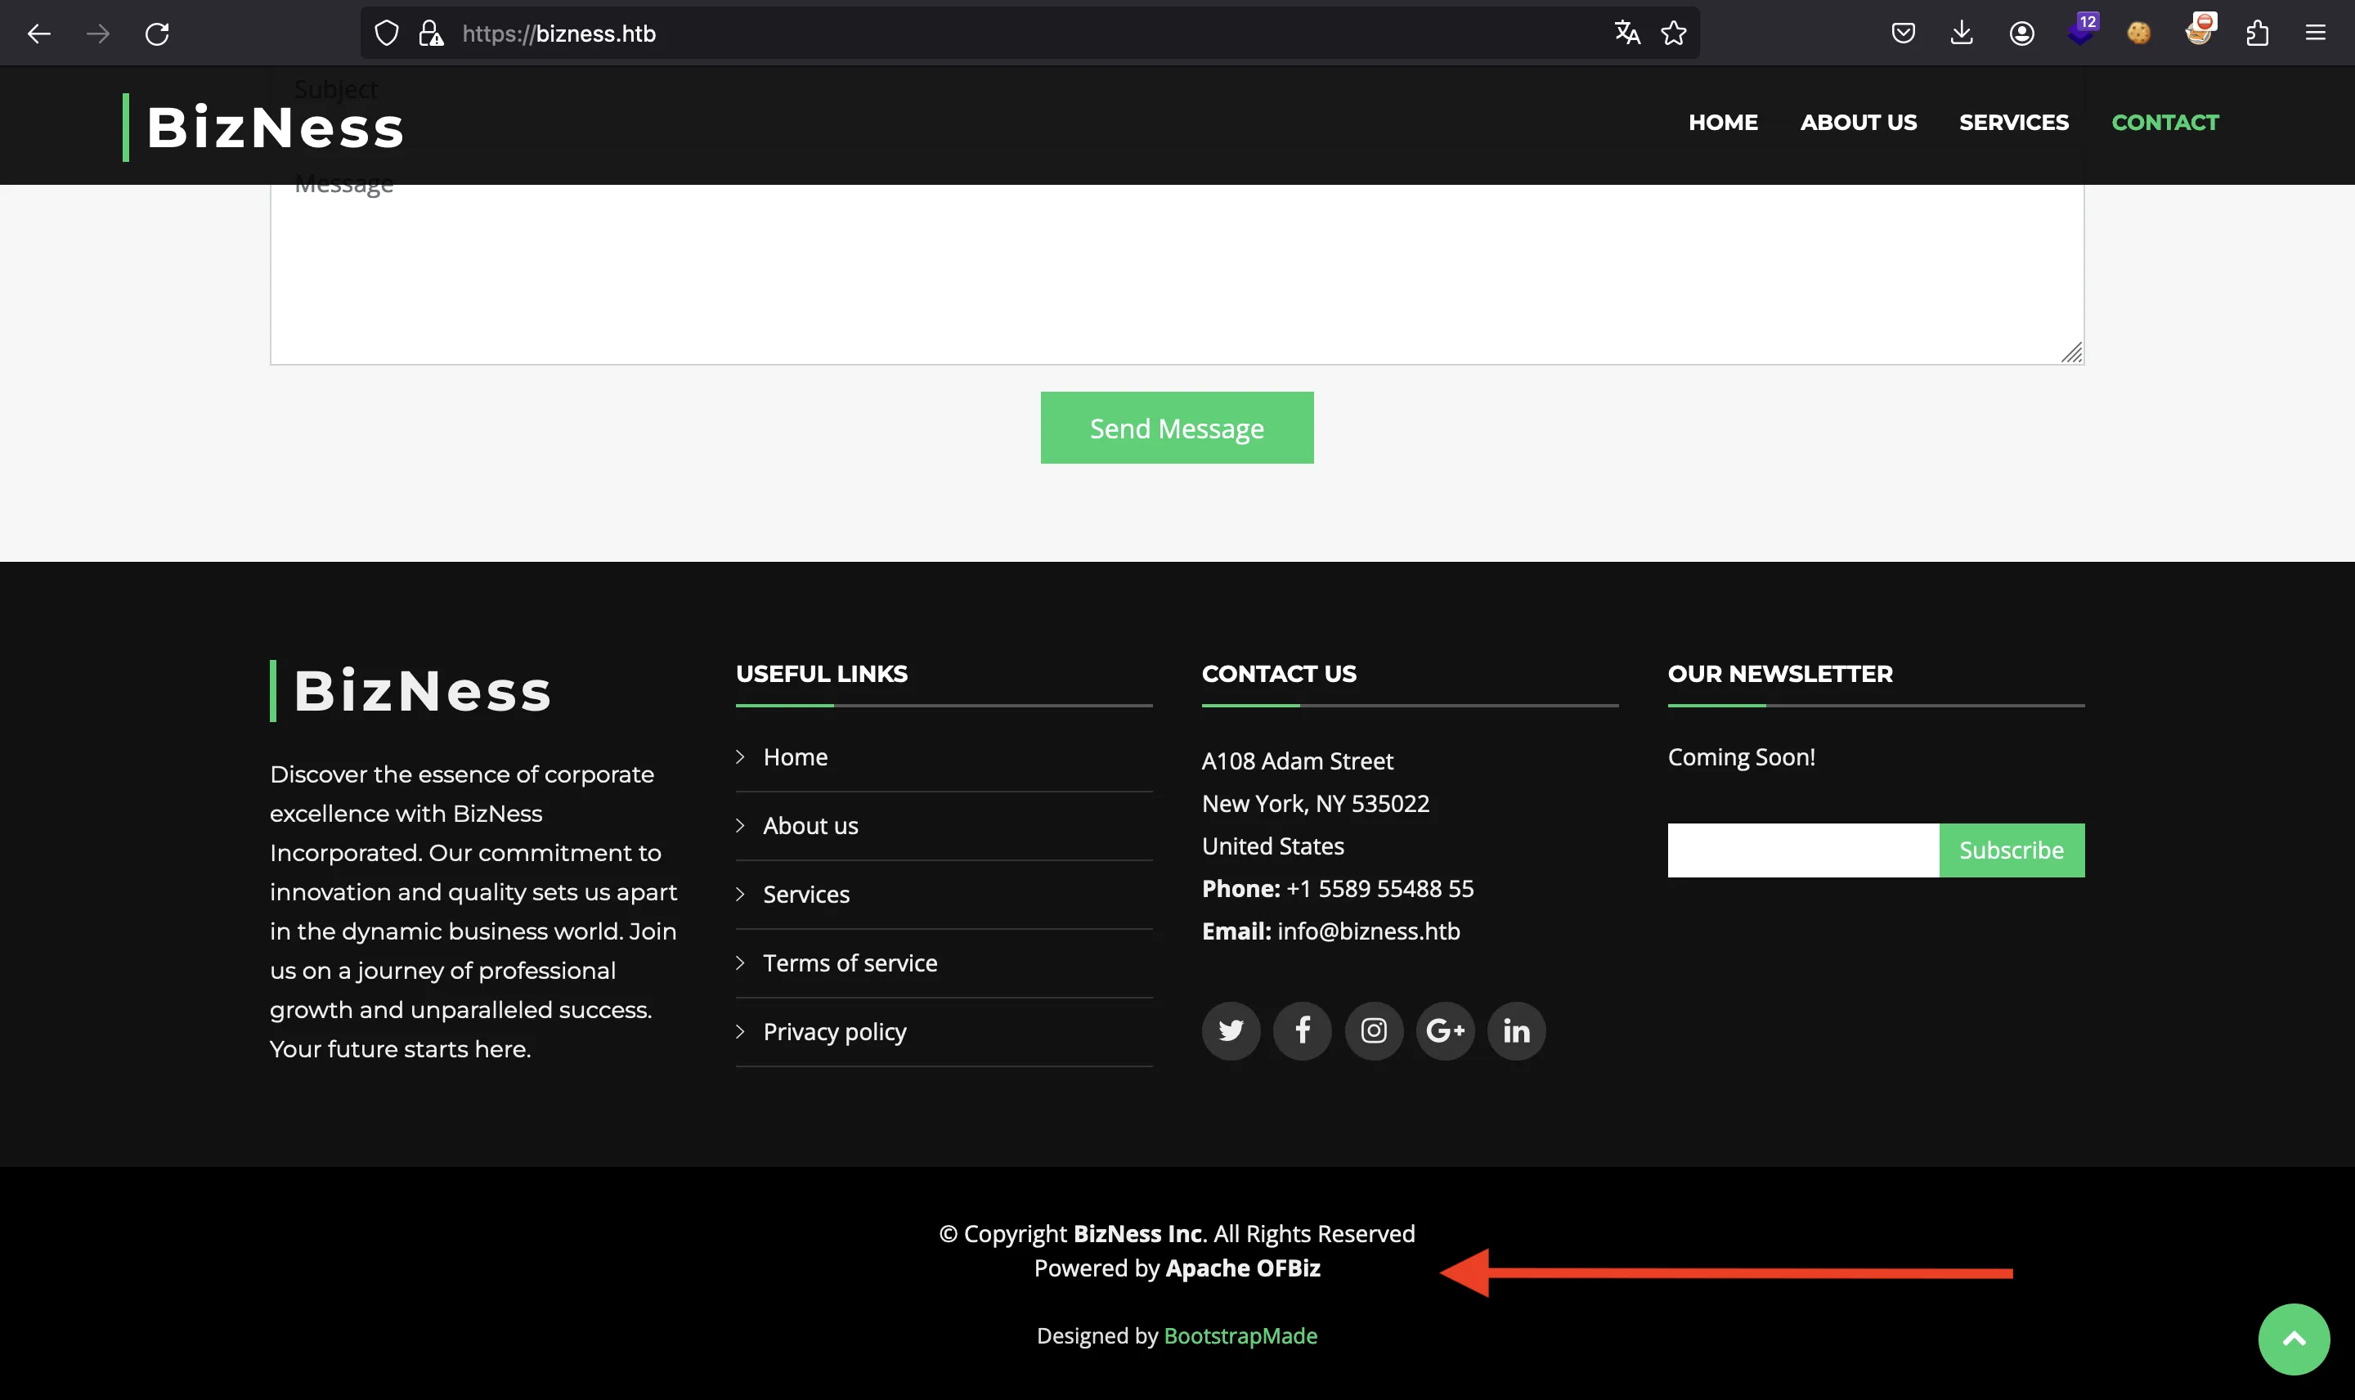Click the Subscribe button
This screenshot has height=1400, width=2355.
click(2012, 850)
